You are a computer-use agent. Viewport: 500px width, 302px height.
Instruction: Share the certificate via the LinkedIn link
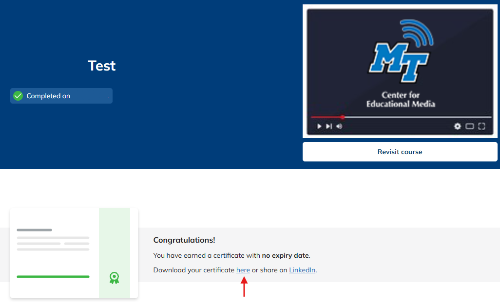(x=302, y=270)
